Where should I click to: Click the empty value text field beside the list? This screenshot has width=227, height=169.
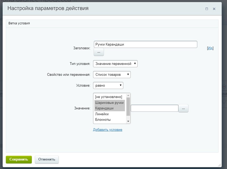(x=155, y=108)
